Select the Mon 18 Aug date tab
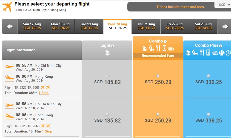This screenshot has height=138, width=231. click(60, 26)
